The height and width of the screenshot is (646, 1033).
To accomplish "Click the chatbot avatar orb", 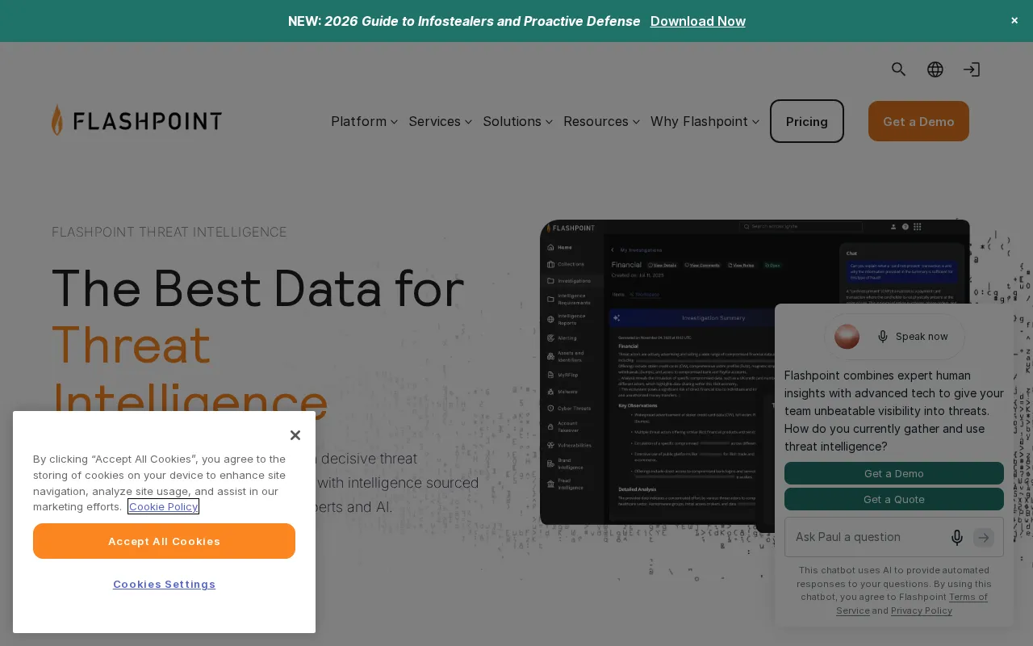I will point(847,337).
